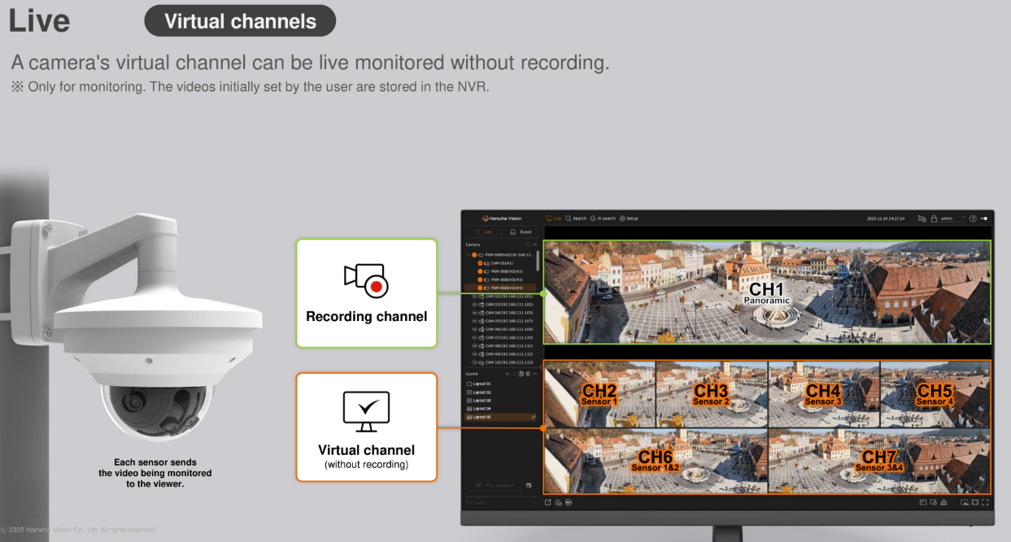The width and height of the screenshot is (1011, 542).
Task: Collapse the Camera section chevron
Action: 534,244
